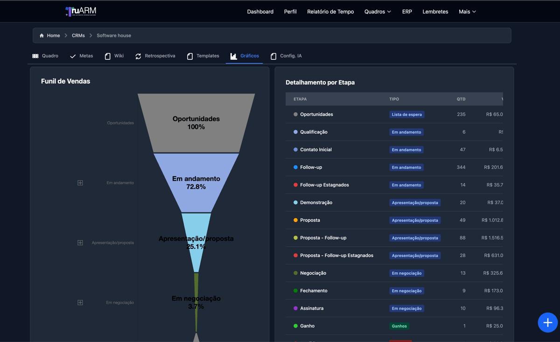This screenshot has height=342, width=560.
Task: Expand the Apresentação/proposta funnel stage
Action: point(80,242)
